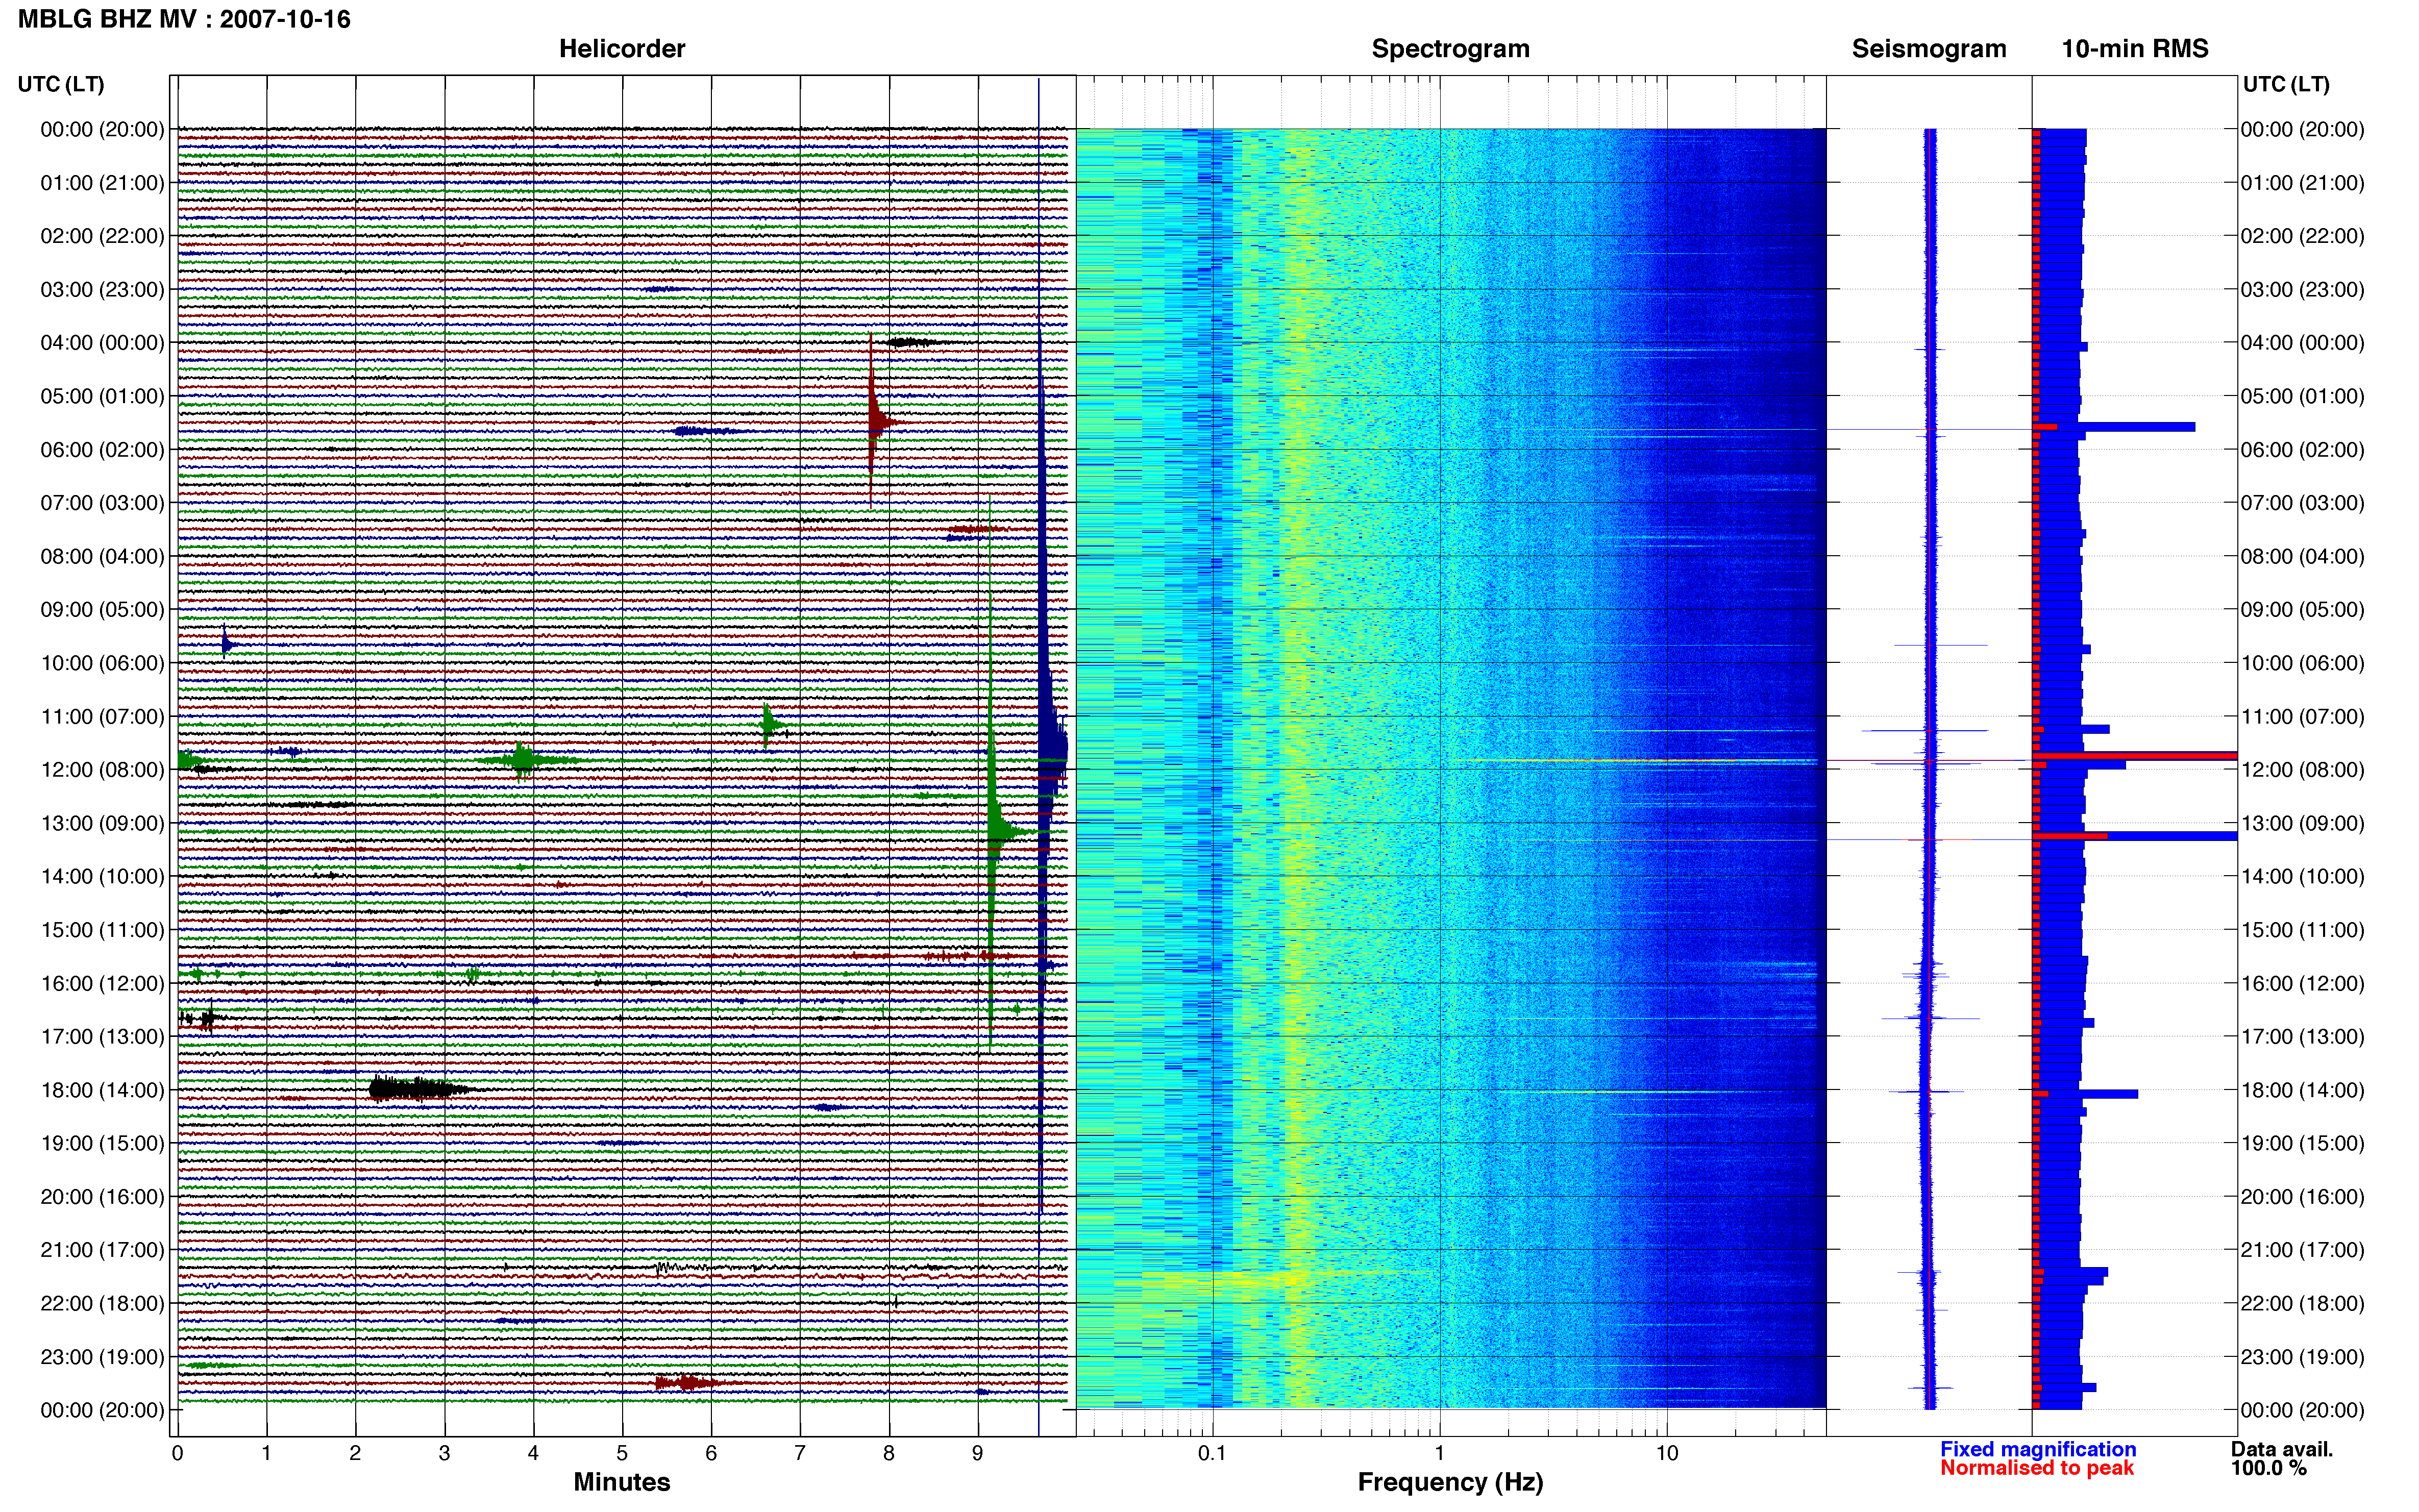The width and height of the screenshot is (2419, 1512).
Task: Click left time label '03:00 (23:00)'
Action: click(102, 290)
